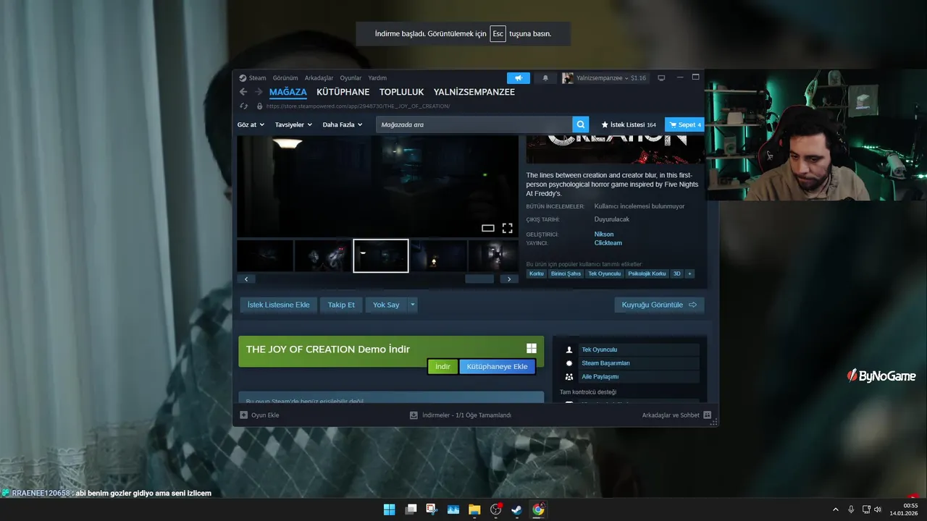Click the Mağazada ara search field
The image size is (927, 521).
[474, 124]
